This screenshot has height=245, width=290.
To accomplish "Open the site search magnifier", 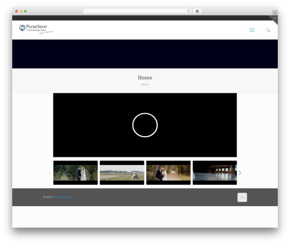I will [x=268, y=30].
